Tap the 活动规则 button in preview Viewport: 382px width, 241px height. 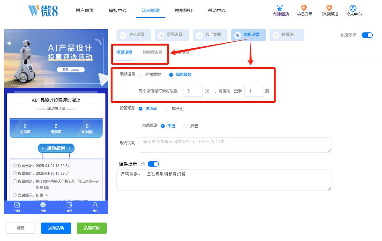coord(56,148)
